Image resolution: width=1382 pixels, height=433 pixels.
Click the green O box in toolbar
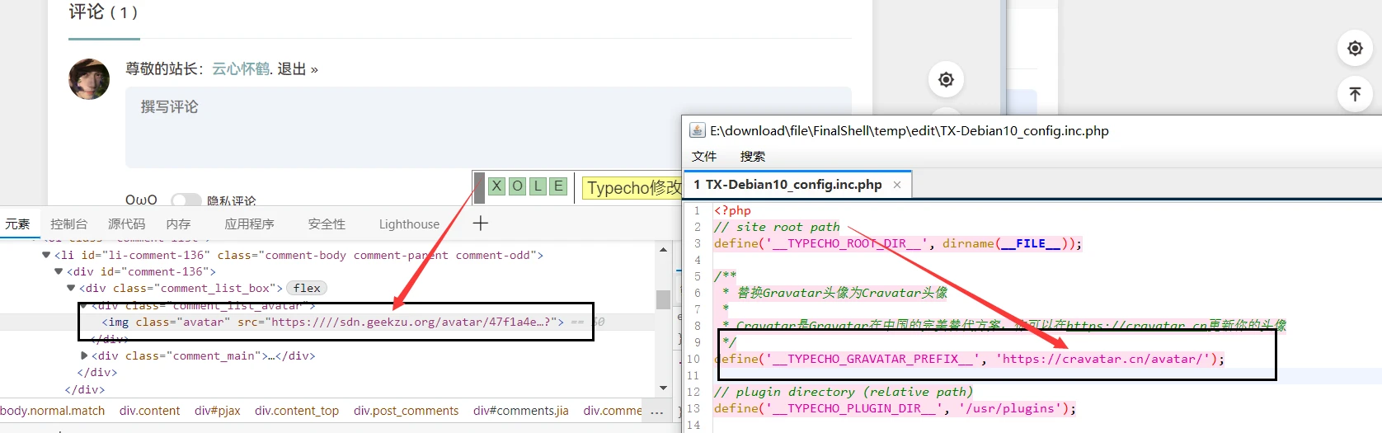point(517,186)
